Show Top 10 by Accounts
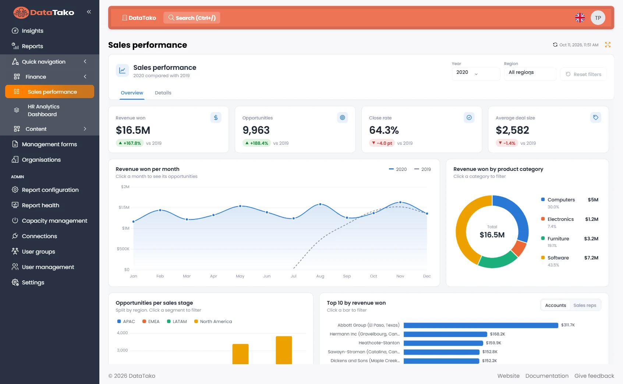This screenshot has width=623, height=384. (x=555, y=305)
